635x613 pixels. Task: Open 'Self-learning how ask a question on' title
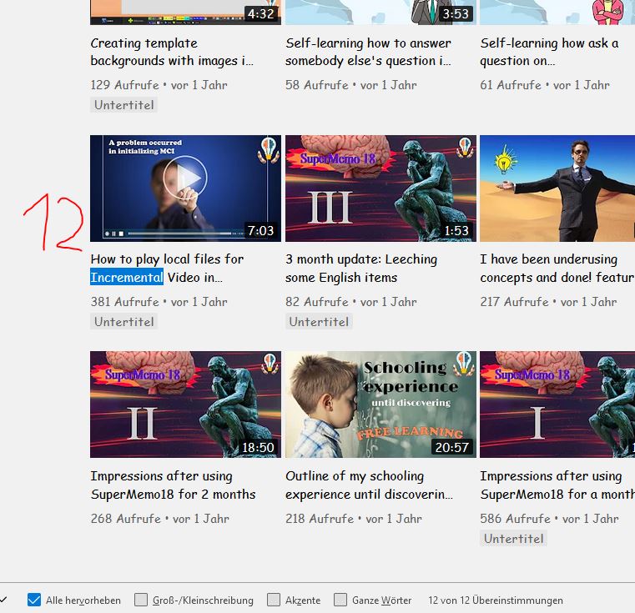point(549,52)
